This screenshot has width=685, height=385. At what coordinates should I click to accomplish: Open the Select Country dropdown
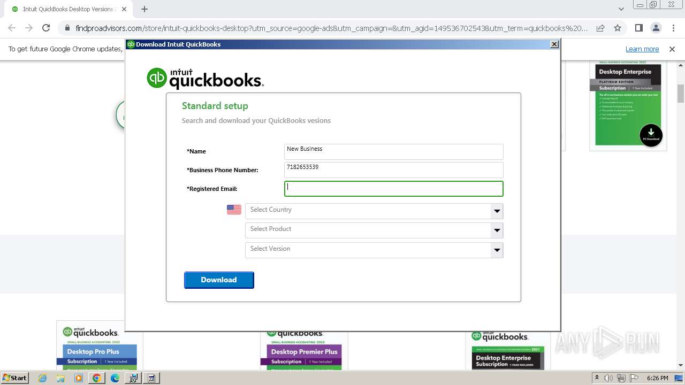click(374, 211)
